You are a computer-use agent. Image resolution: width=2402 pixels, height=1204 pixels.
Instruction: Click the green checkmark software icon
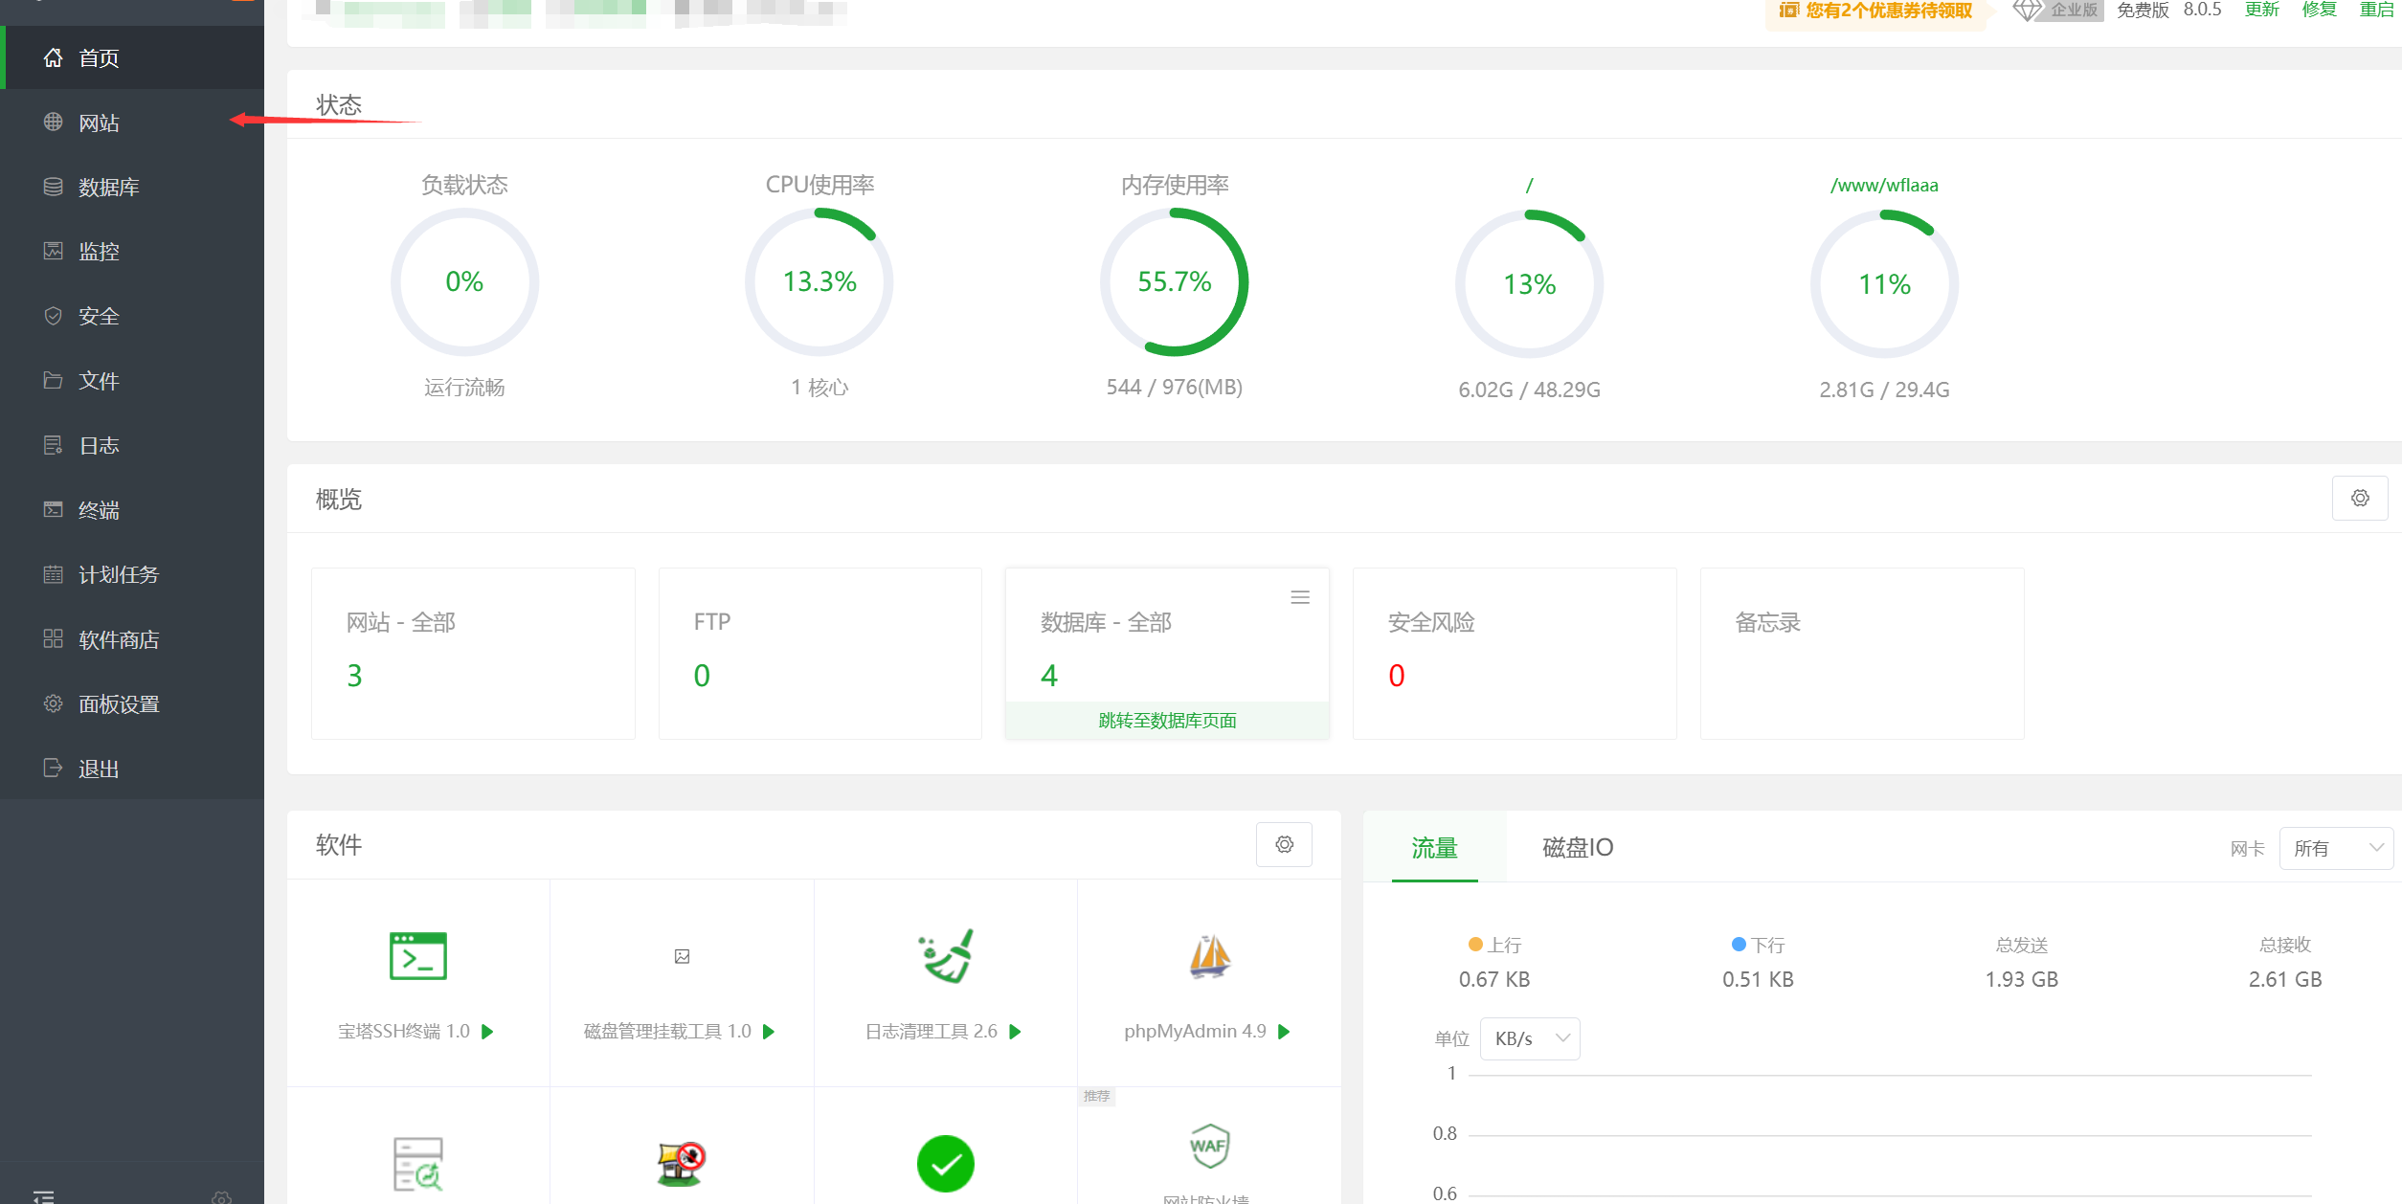[x=945, y=1163]
